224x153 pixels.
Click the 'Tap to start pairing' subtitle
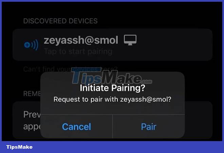tap(78, 52)
